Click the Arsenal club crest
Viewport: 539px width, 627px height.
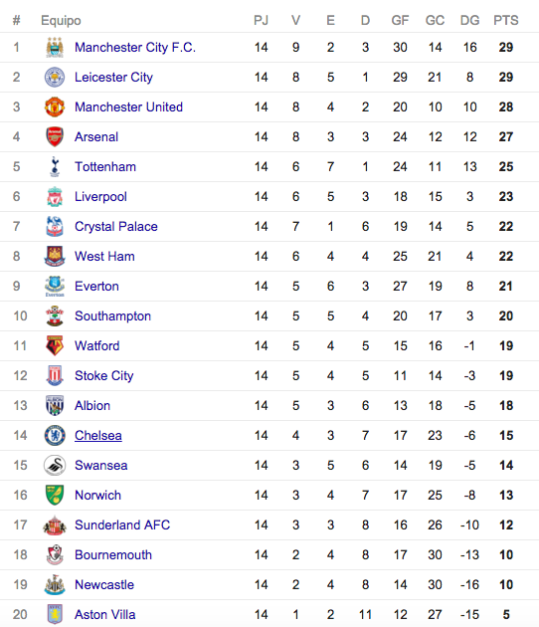[55, 136]
